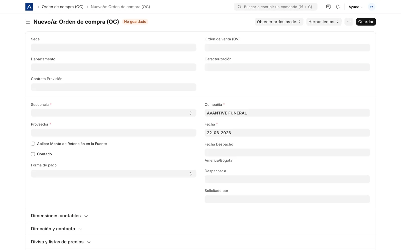Open the three-dots more actions menu
This screenshot has height=250, width=401.
click(349, 22)
